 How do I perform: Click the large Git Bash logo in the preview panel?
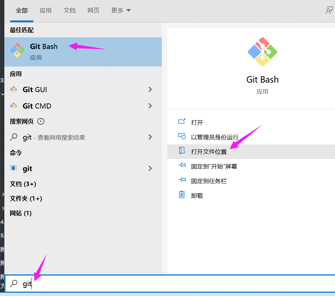click(x=262, y=52)
